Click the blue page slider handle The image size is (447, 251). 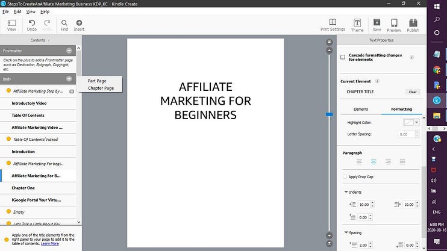point(330,114)
